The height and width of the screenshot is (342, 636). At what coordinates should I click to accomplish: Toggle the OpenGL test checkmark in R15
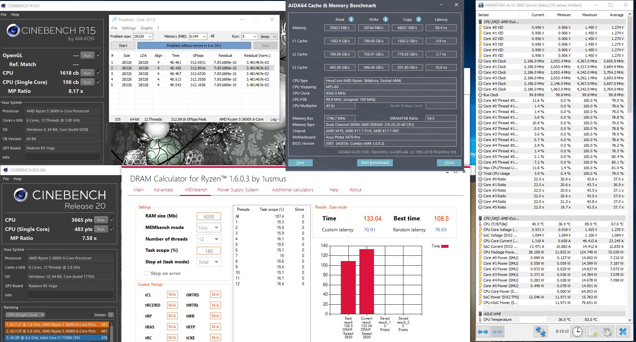click(x=98, y=55)
